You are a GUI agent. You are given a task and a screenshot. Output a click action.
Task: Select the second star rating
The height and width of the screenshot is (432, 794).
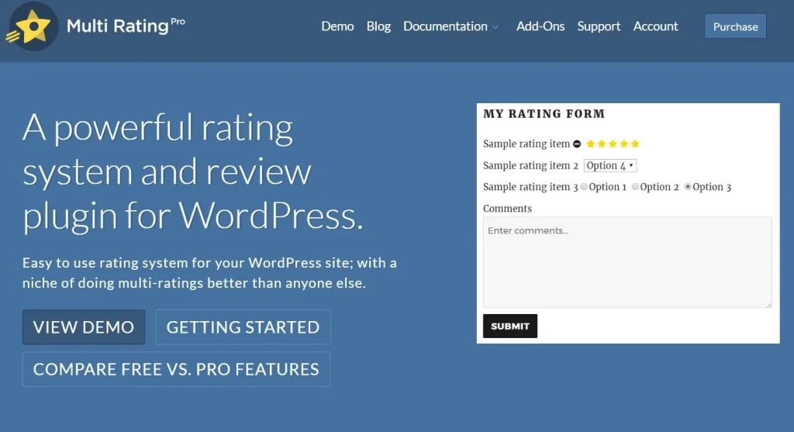[x=602, y=144]
